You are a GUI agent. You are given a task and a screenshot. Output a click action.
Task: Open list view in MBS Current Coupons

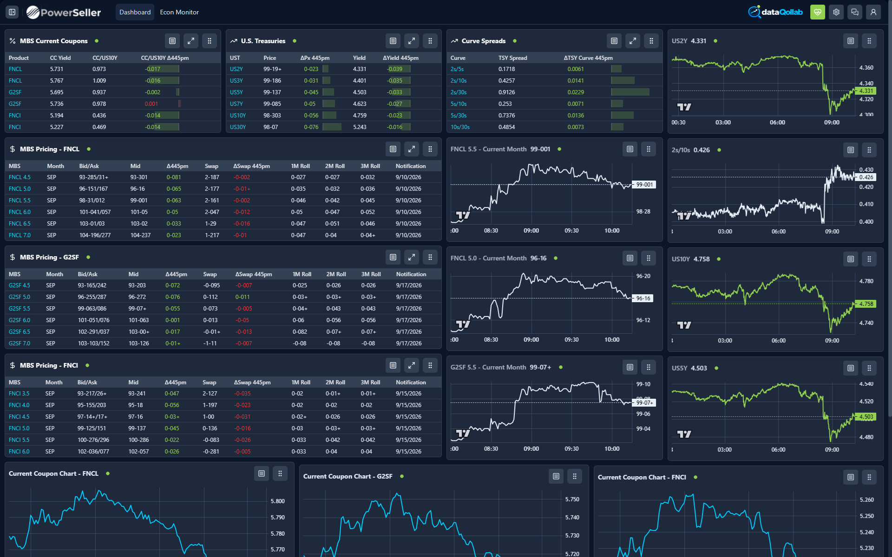[172, 41]
